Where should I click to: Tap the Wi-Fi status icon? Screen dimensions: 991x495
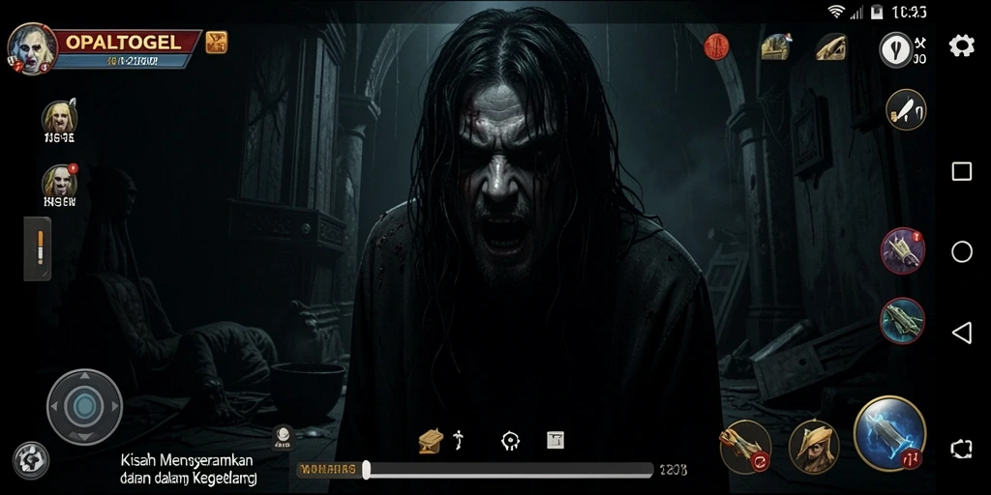(837, 12)
